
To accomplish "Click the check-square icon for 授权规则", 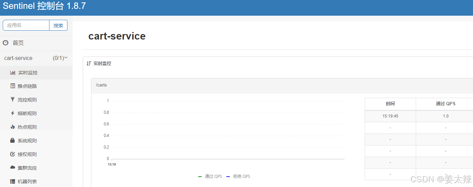I will point(13,154).
